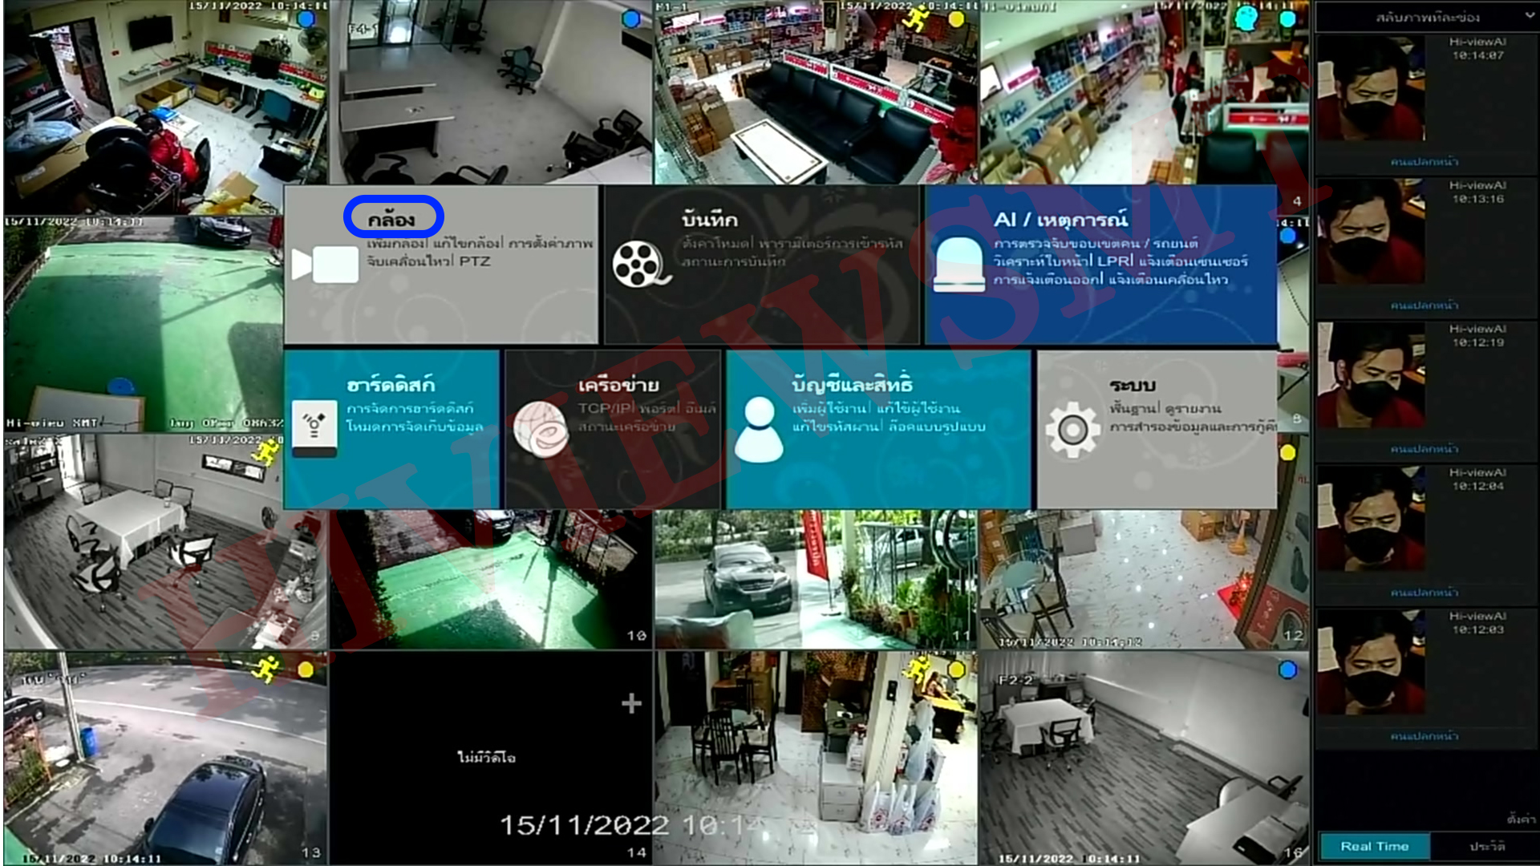1540x866 pixels.
Task: Click the plus icon in empty channel 14
Action: click(x=631, y=703)
